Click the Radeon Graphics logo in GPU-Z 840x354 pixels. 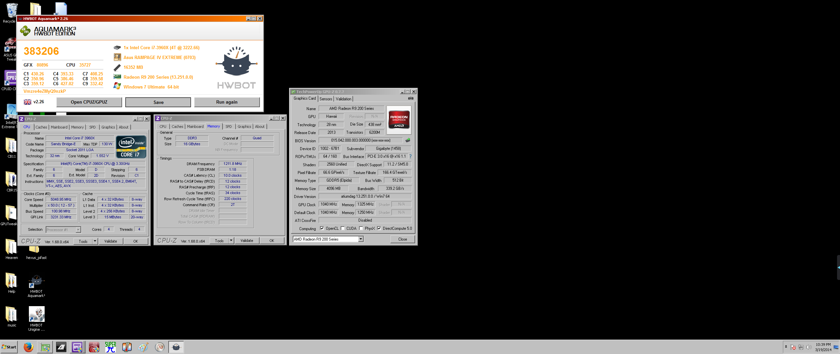pyautogui.click(x=399, y=120)
